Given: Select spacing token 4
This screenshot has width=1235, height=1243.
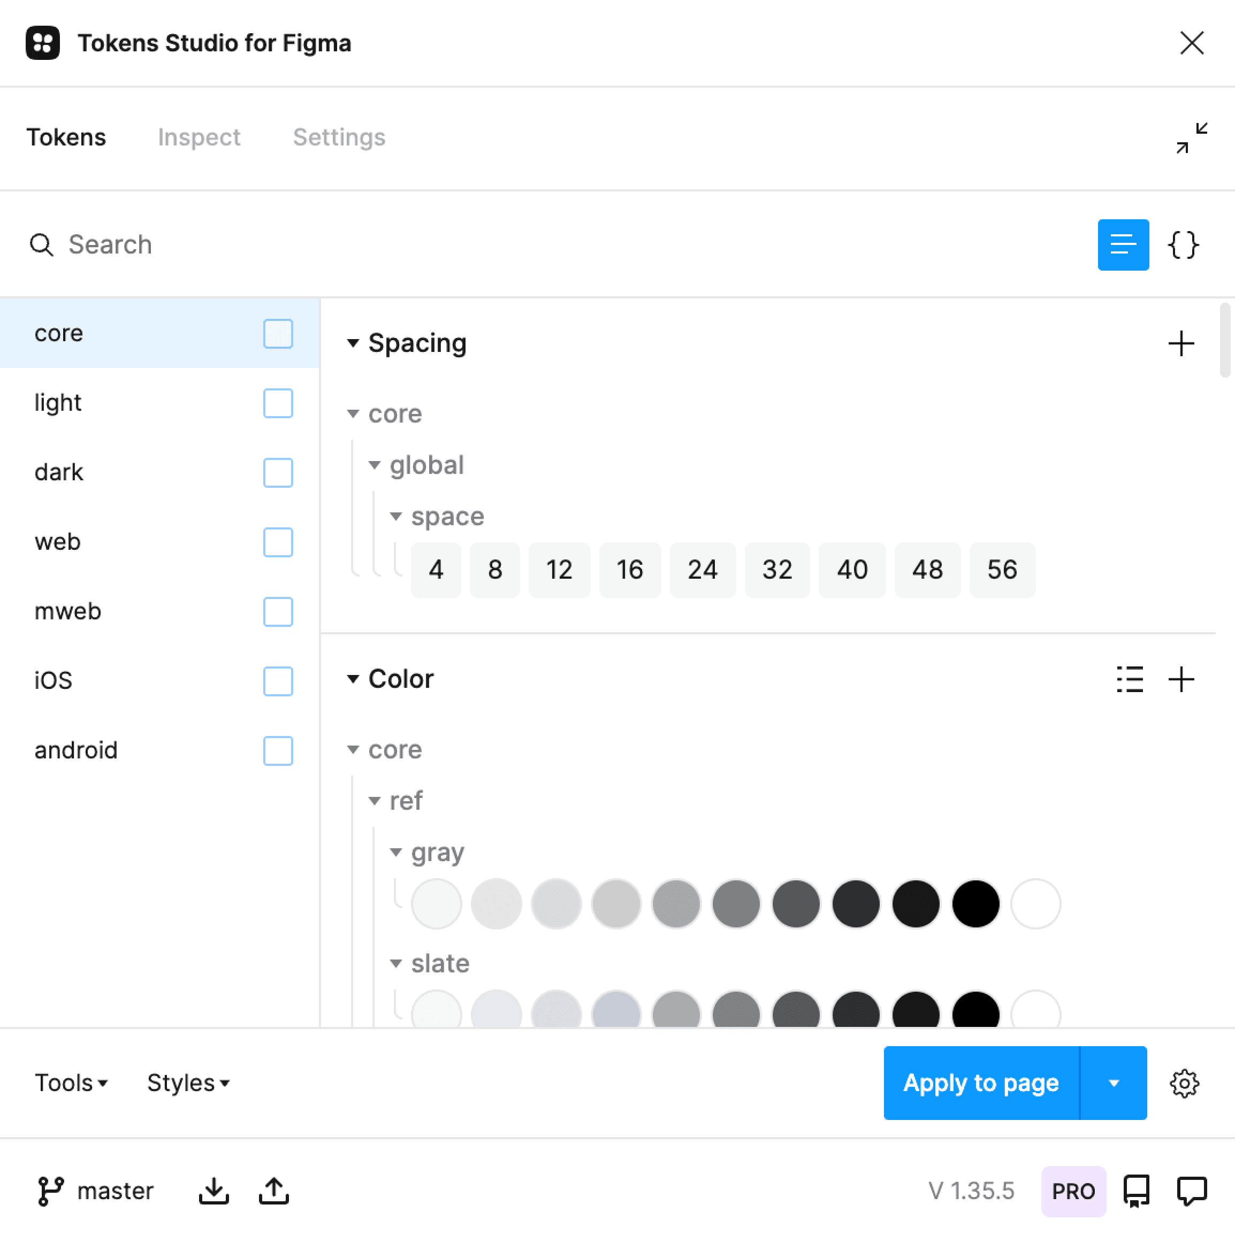Looking at the screenshot, I should (x=436, y=571).
